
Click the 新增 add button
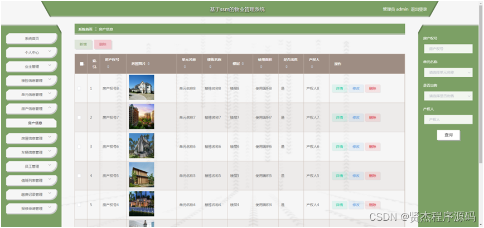point(83,44)
